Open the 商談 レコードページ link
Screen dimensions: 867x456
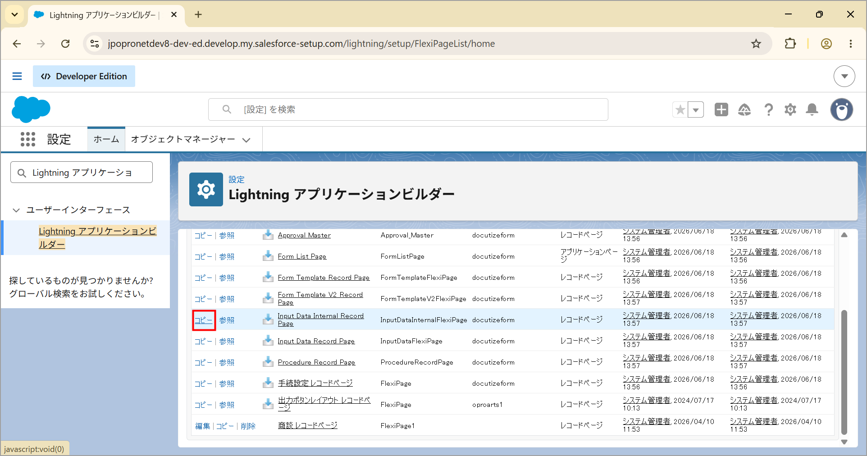click(308, 425)
